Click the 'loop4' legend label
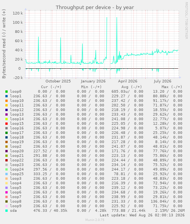Viewport: 190px width, 224px height. pyautogui.click(x=16, y=183)
